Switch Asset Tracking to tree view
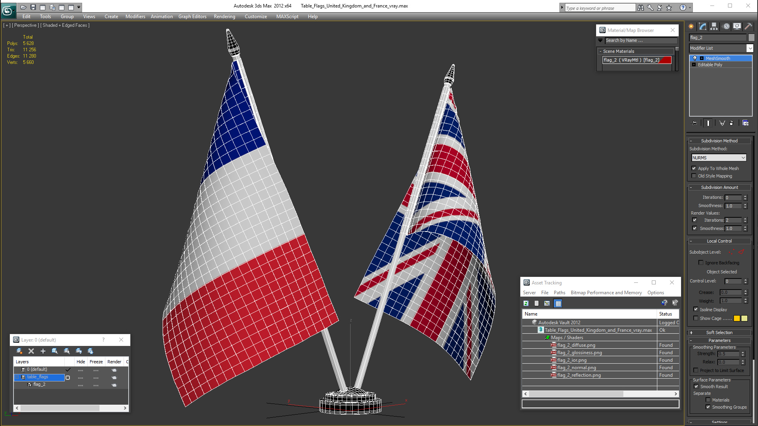758x426 pixels. click(x=547, y=303)
